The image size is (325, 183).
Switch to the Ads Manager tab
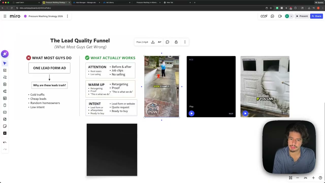click(86, 3)
